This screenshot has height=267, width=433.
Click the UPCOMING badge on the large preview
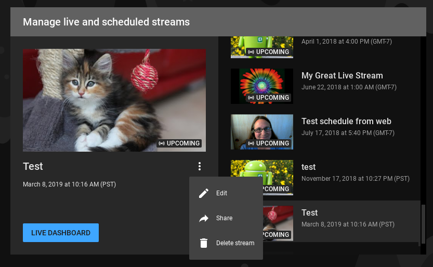[x=179, y=143]
